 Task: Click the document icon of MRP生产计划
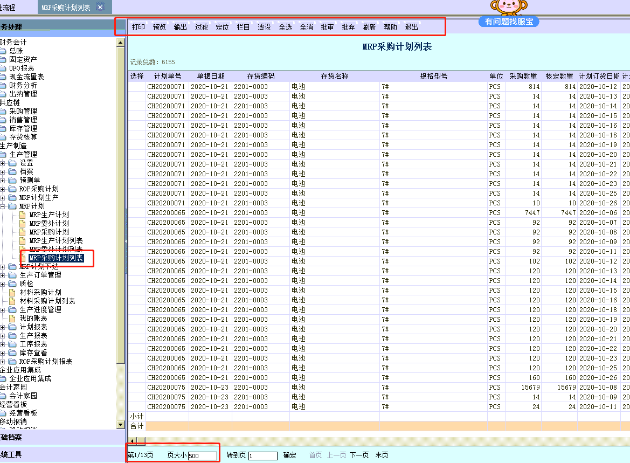(x=23, y=215)
